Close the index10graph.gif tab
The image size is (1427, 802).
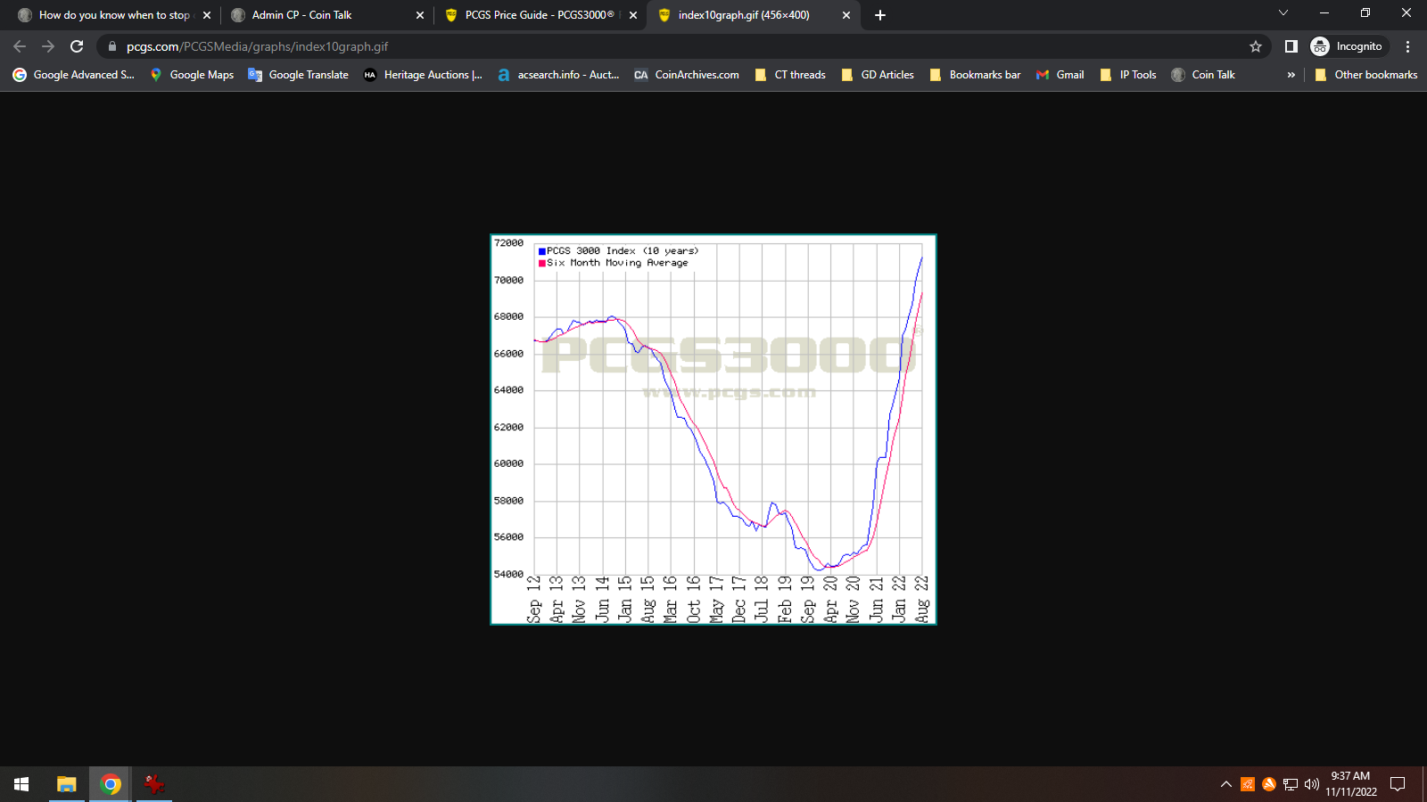[846, 15]
